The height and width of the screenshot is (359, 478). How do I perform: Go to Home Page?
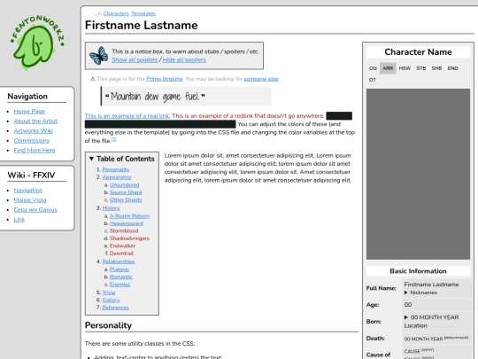click(x=29, y=112)
